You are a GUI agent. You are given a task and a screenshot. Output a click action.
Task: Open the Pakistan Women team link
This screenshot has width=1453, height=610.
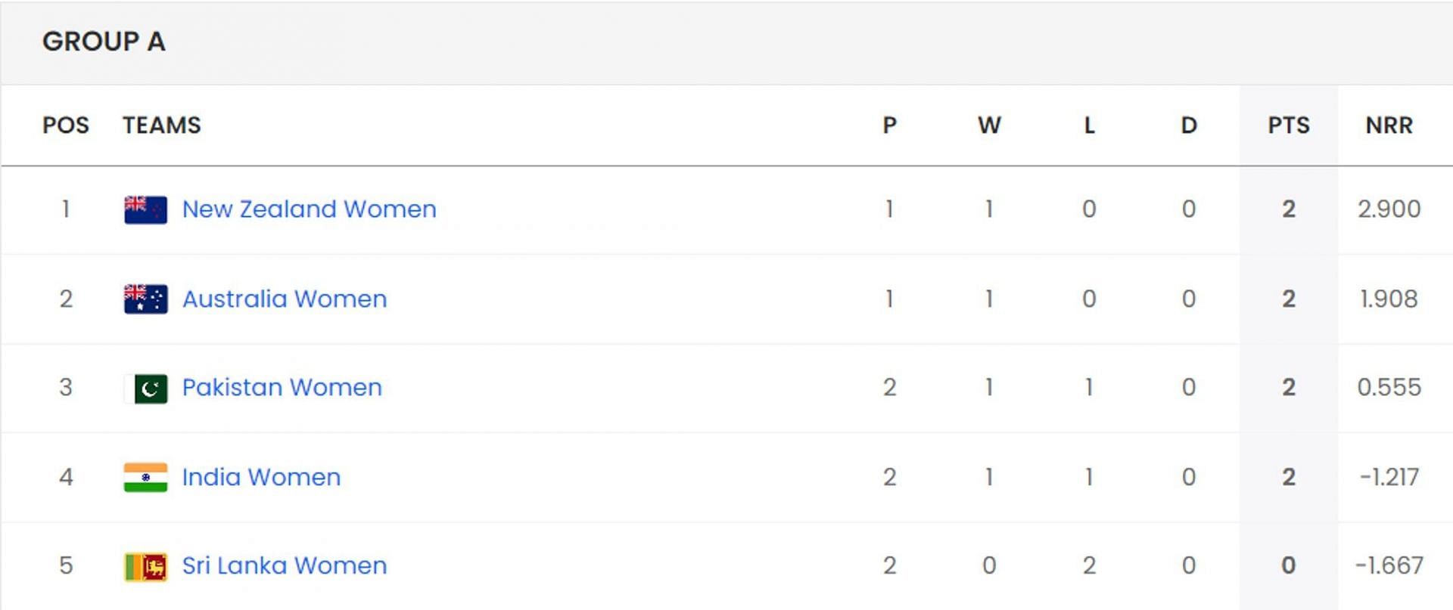(x=282, y=387)
